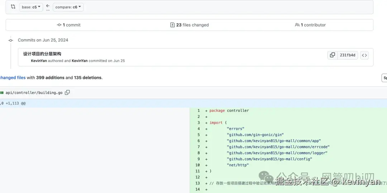Click the file diff icon by 23 files changed
The image size is (387, 193).
click(x=172, y=25)
